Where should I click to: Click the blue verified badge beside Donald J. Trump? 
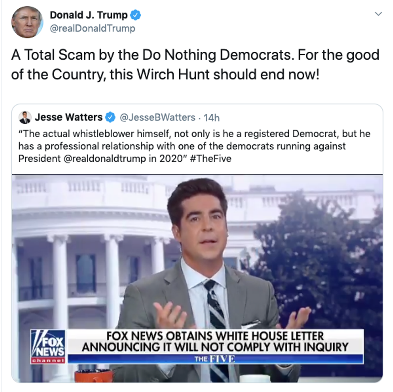click(x=136, y=15)
